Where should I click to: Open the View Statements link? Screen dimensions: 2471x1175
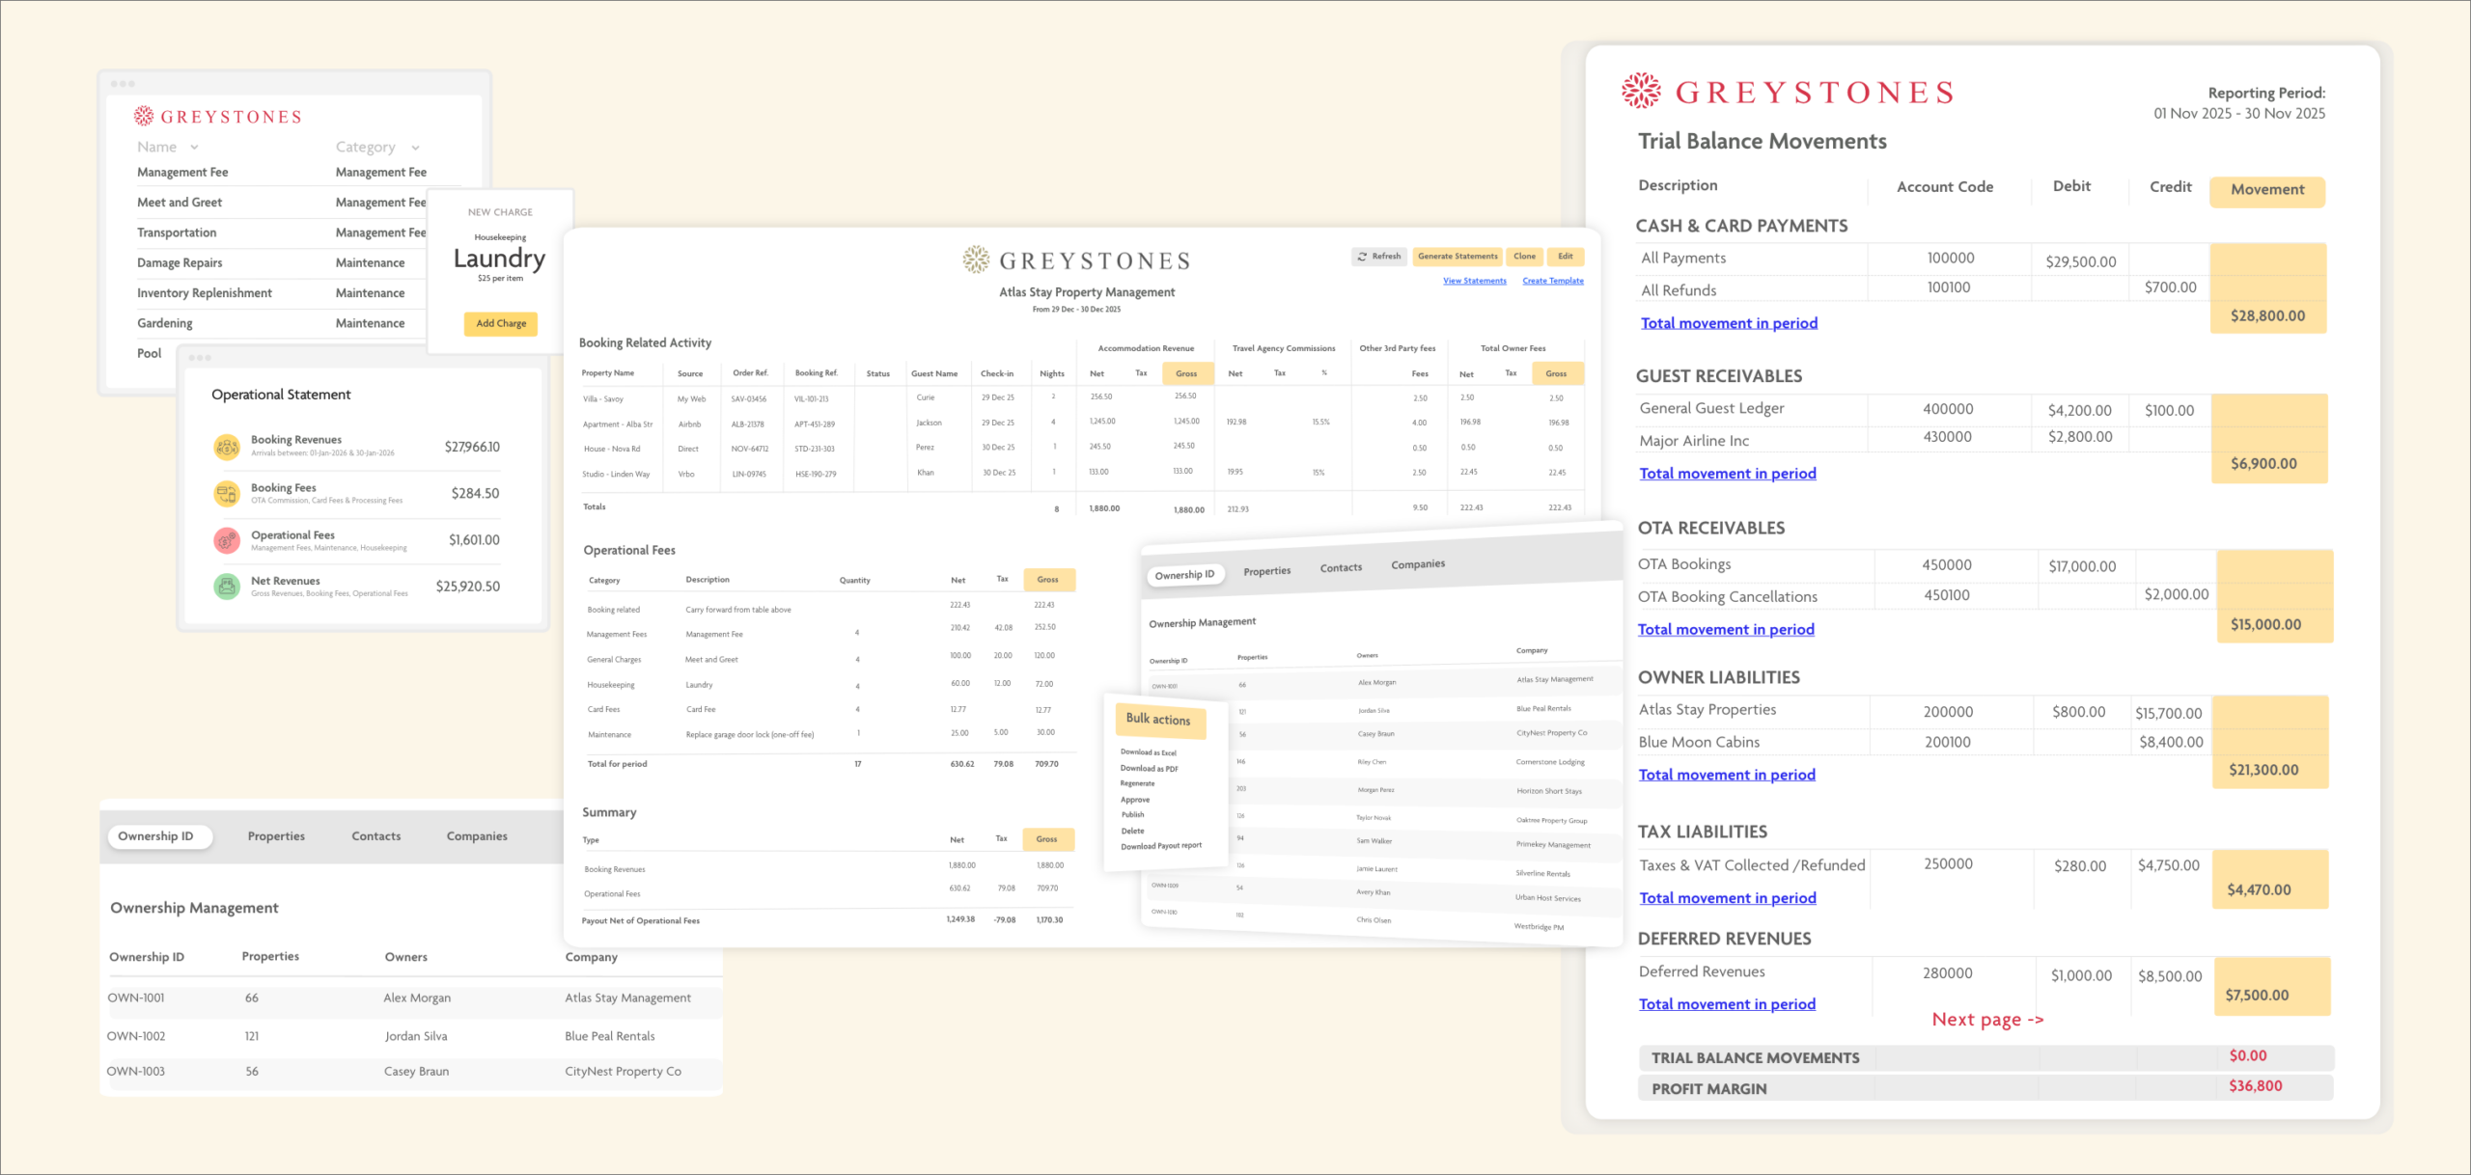[1474, 281]
